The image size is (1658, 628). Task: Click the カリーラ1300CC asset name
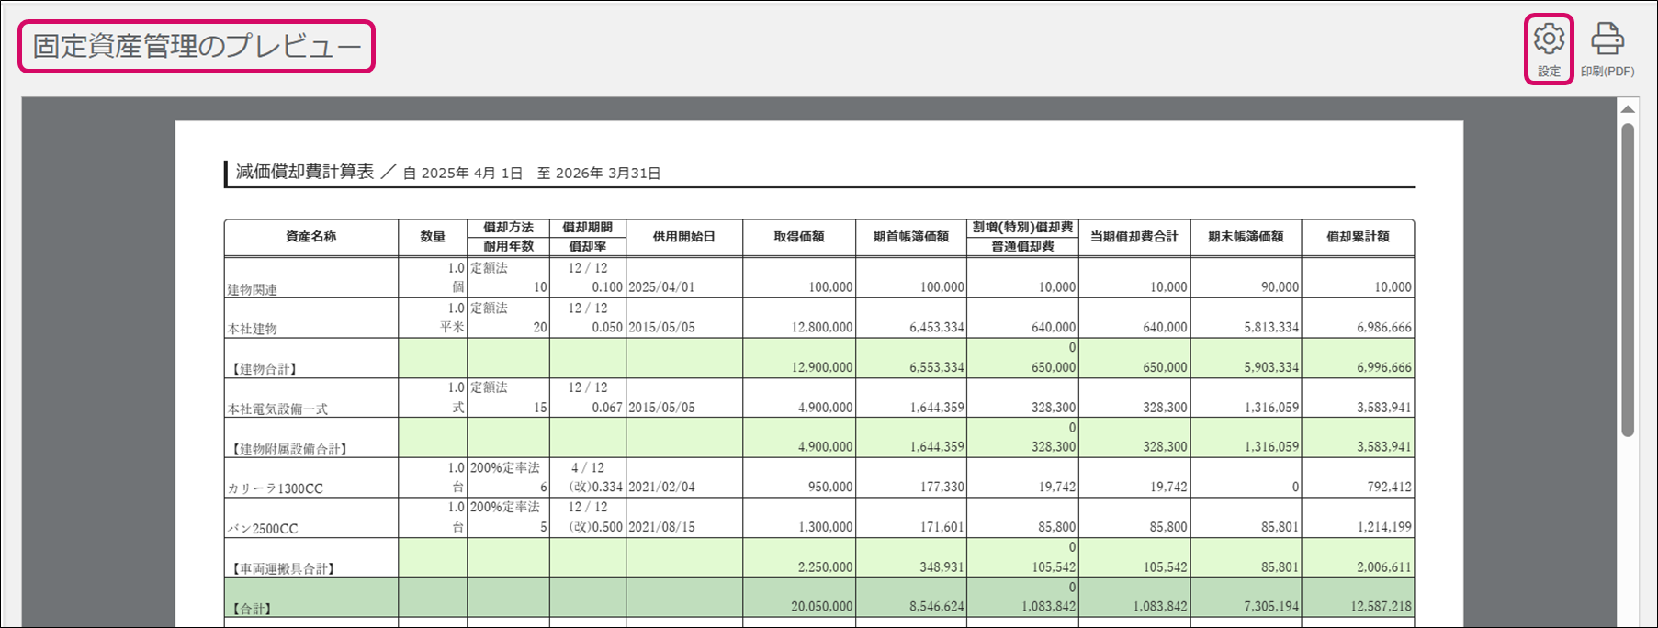(276, 488)
